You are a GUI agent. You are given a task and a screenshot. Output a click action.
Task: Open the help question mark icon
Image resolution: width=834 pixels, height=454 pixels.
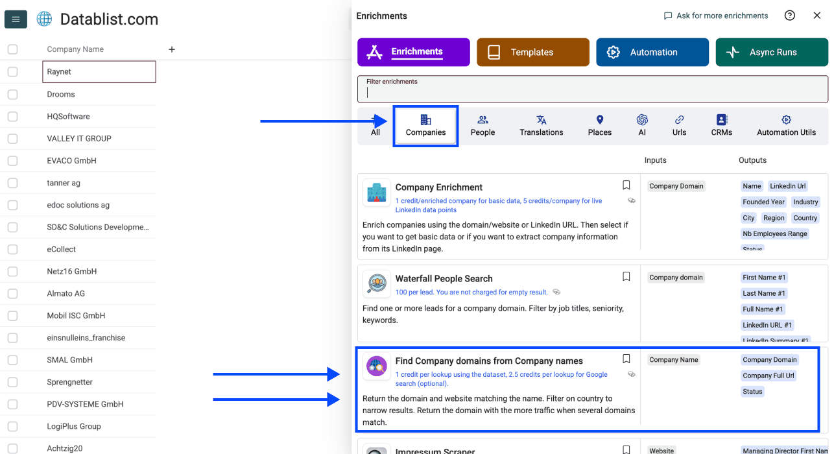pos(789,15)
